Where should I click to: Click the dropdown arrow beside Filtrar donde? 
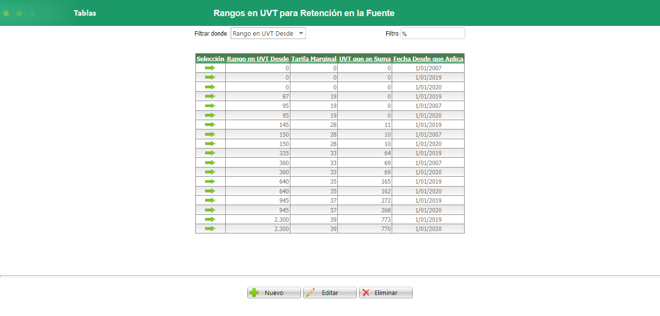pyautogui.click(x=300, y=33)
